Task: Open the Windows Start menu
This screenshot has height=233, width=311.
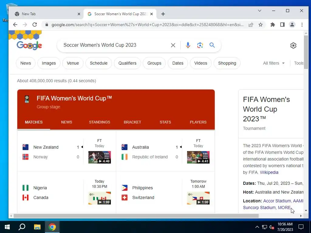Action: (x=7, y=227)
